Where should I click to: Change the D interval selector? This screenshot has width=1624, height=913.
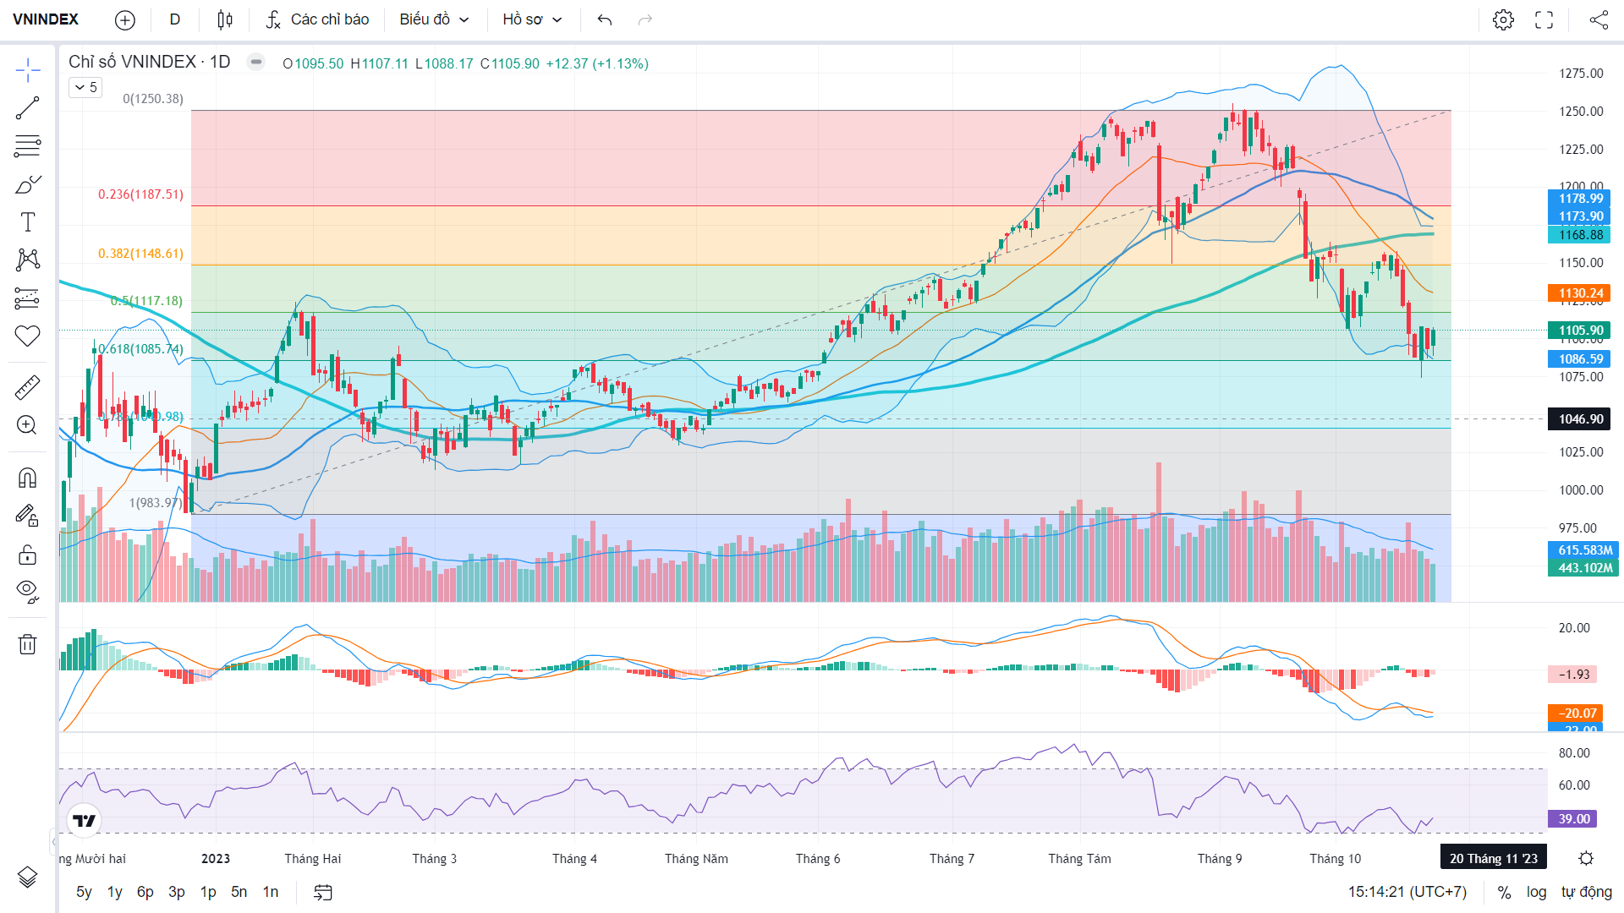click(x=175, y=19)
